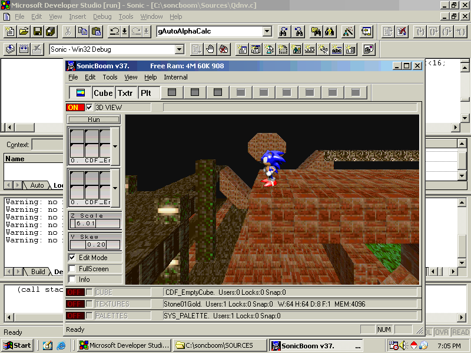
Task: Click the volume speaker tray icon
Action: coord(402,345)
